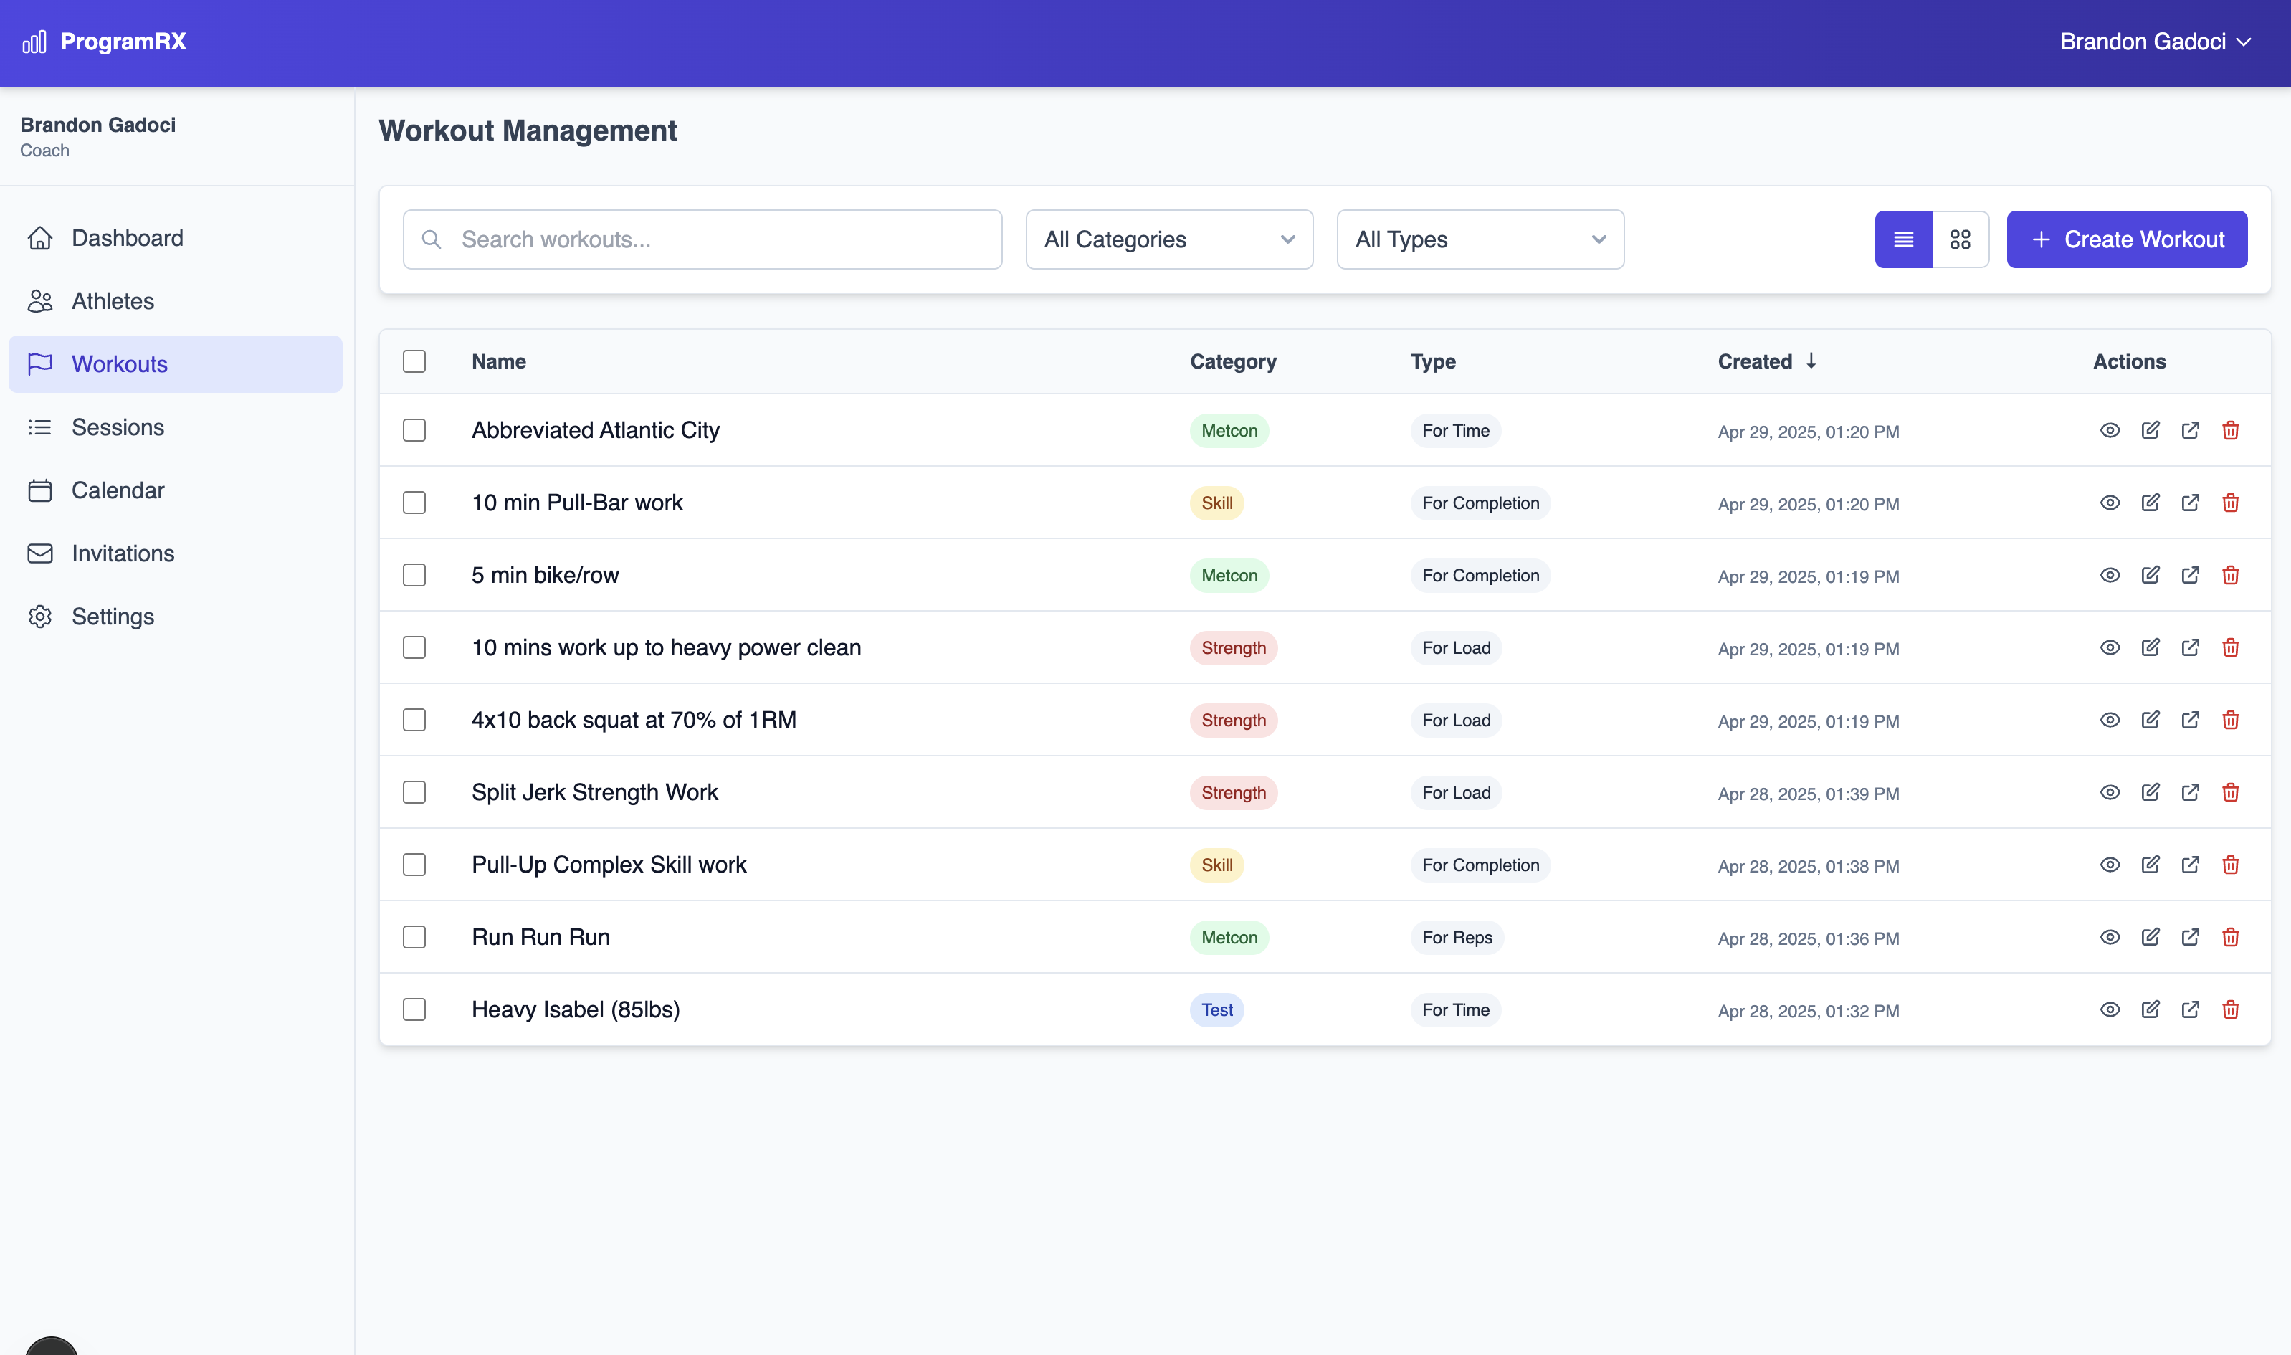Open the Sessions page

[175, 427]
